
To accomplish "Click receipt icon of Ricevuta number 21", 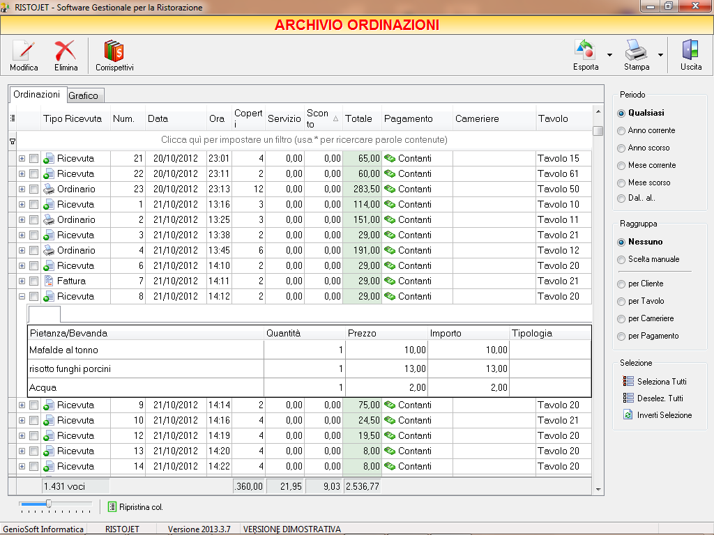I will [x=49, y=158].
